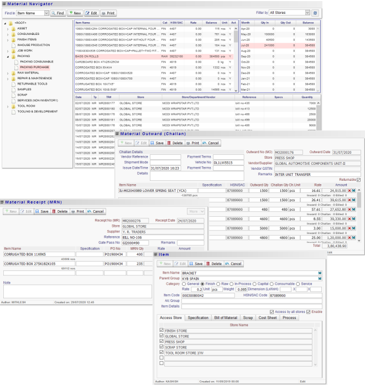Click Save in Item window toolbar
The height and width of the screenshot is (386, 365).
click(196, 264)
